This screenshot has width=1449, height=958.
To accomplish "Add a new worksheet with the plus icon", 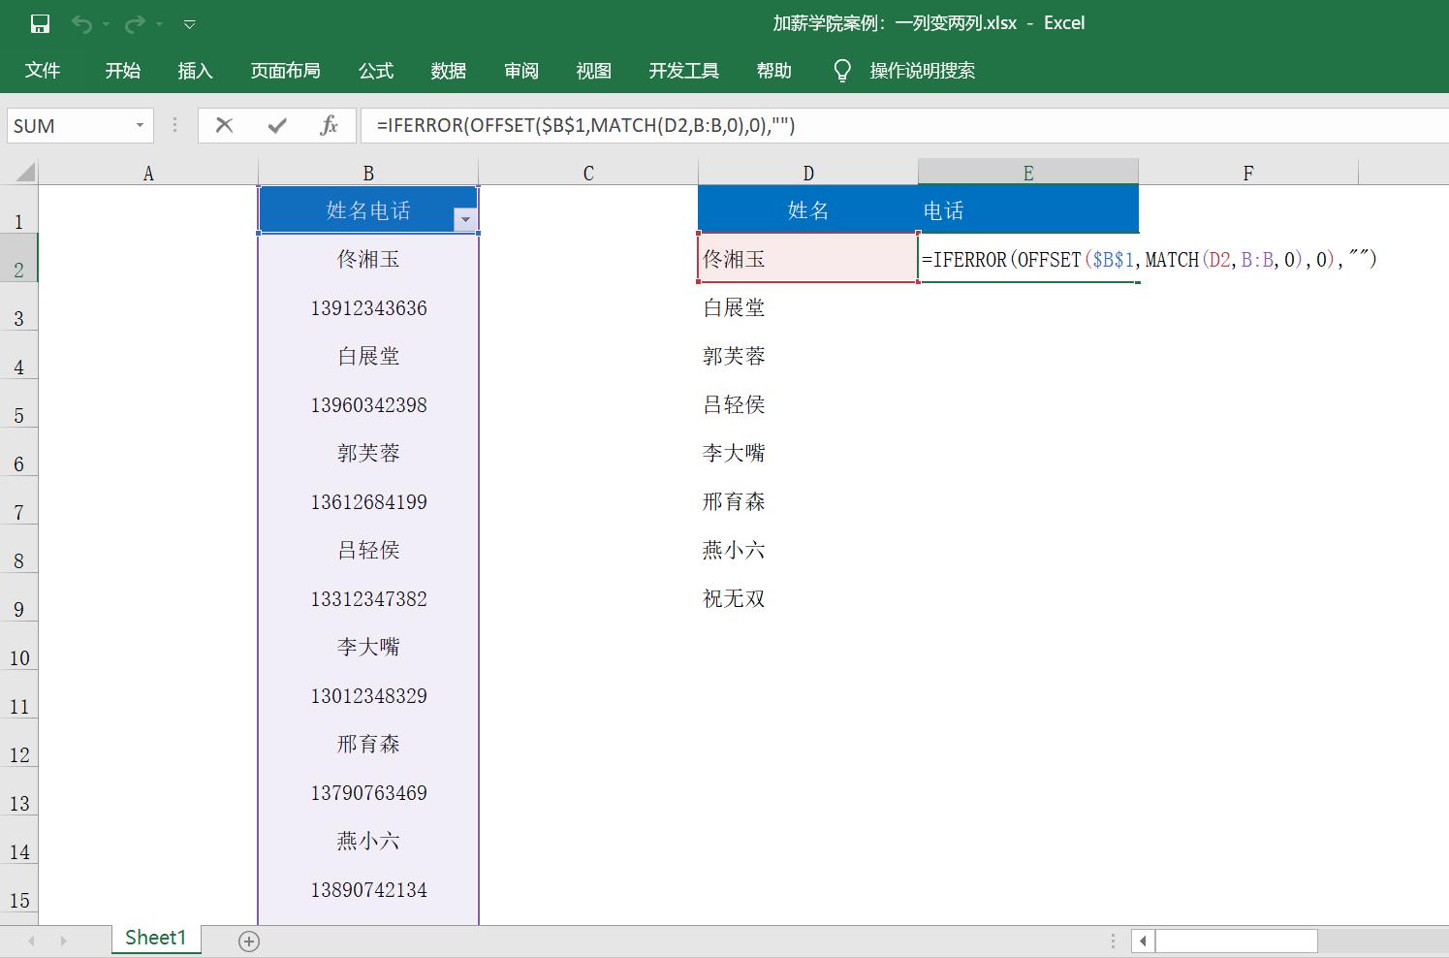I will click(249, 939).
